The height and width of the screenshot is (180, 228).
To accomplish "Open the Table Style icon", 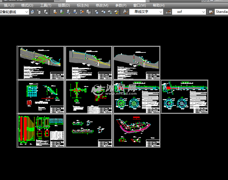I will pos(211,12).
